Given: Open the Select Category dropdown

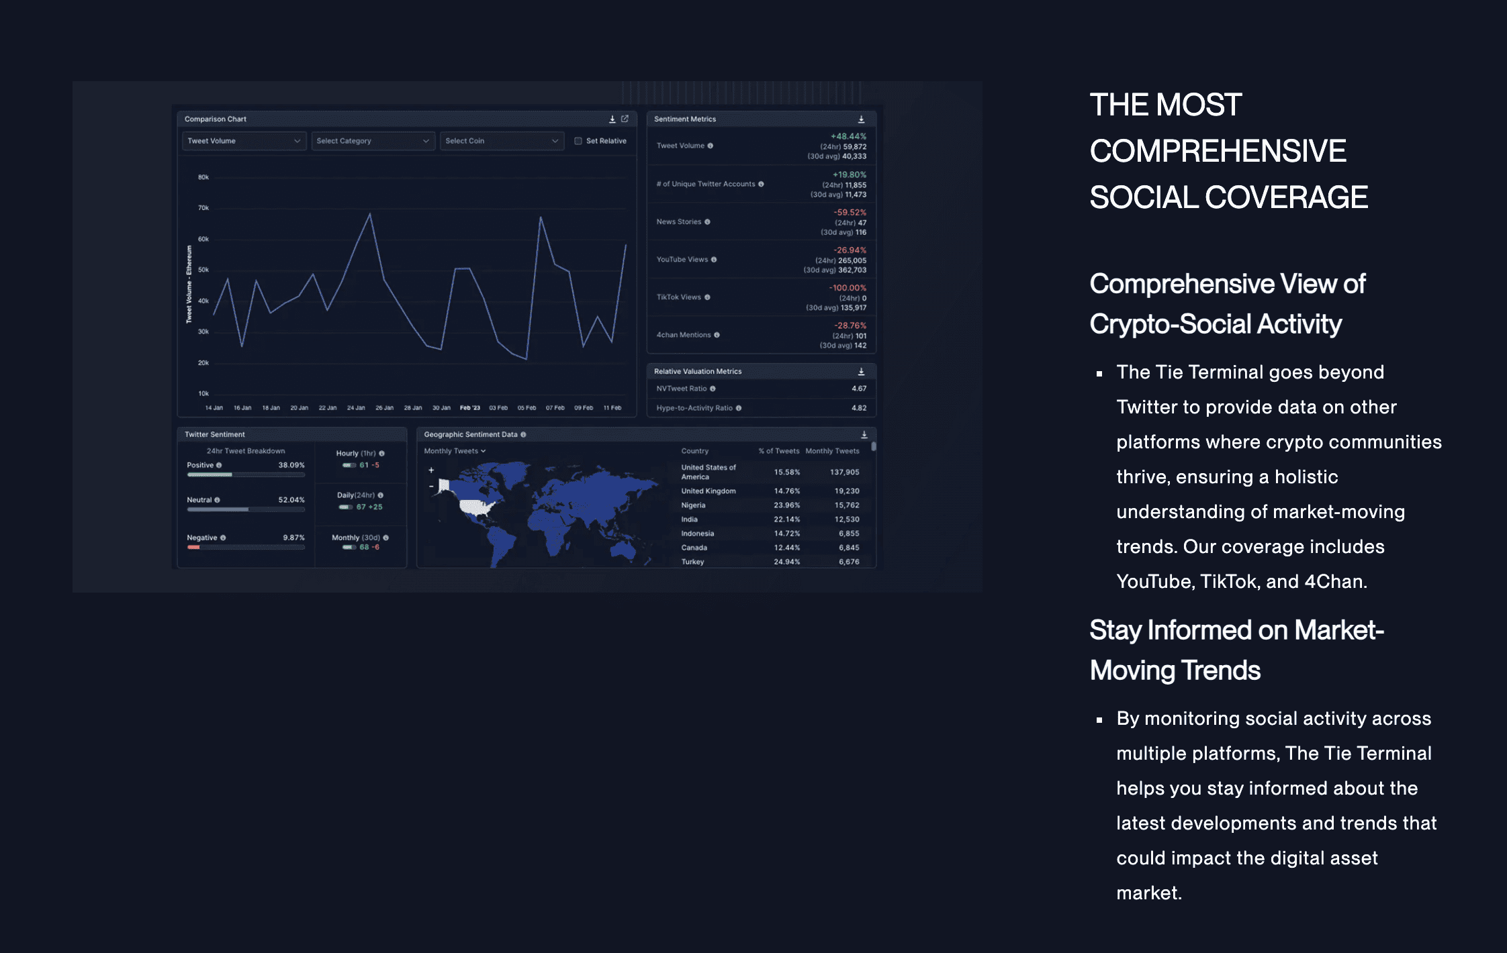Looking at the screenshot, I should [x=372, y=141].
